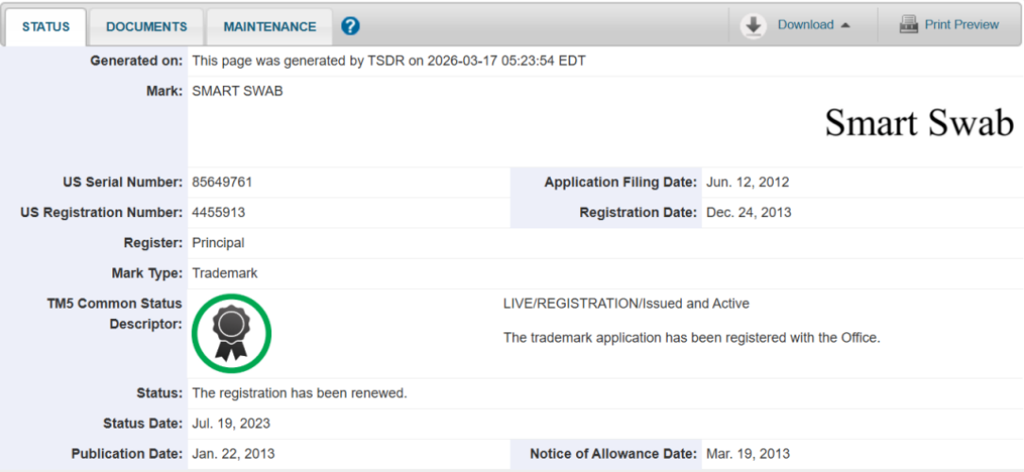Open the Download dropdown label
Image resolution: width=1024 pixels, height=472 pixels.
(805, 25)
